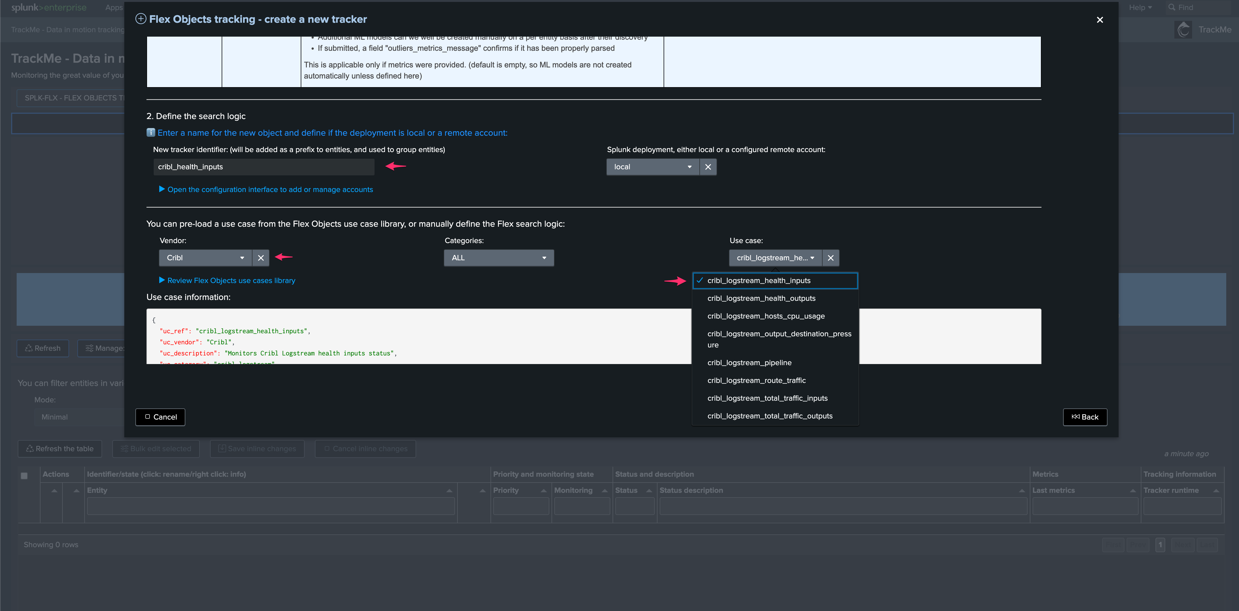Click the new tracker identifier field

tap(264, 167)
